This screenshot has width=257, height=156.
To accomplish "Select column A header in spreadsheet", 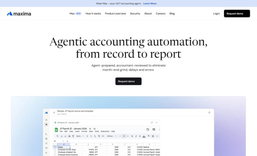I will tap(64, 144).
